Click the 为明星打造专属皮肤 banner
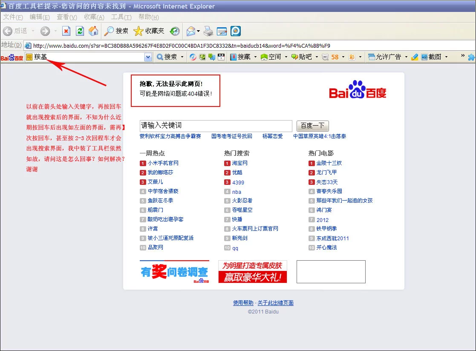476x351 pixels. 253,272
